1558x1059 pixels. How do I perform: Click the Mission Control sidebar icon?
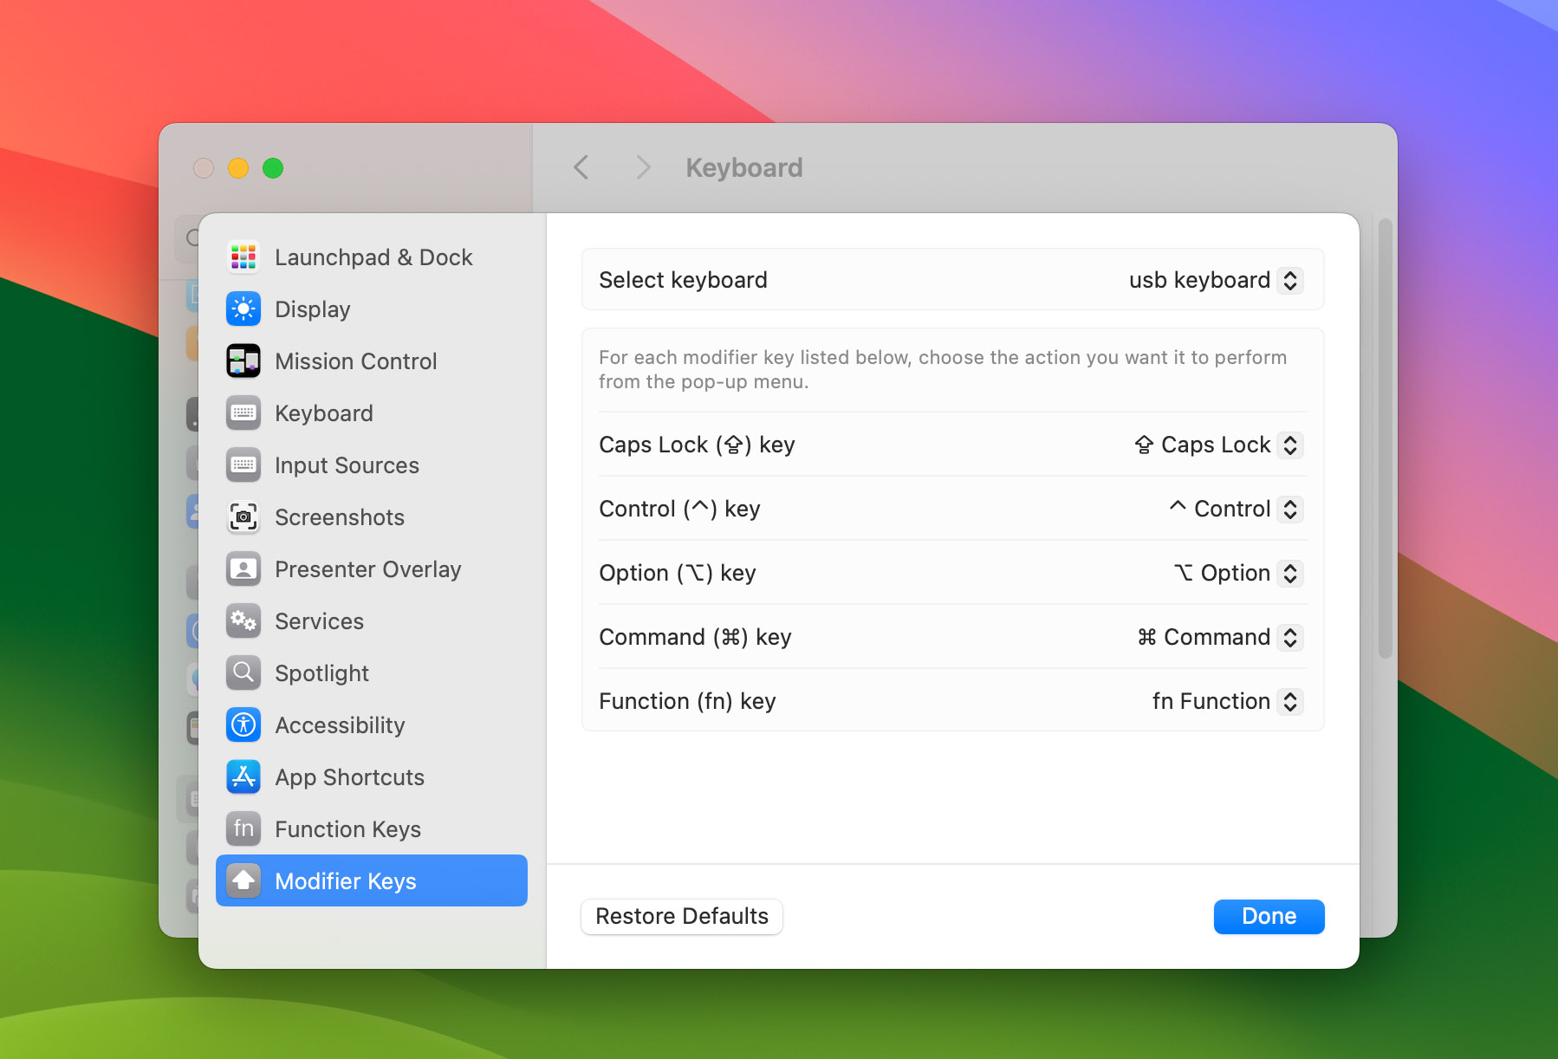[243, 361]
